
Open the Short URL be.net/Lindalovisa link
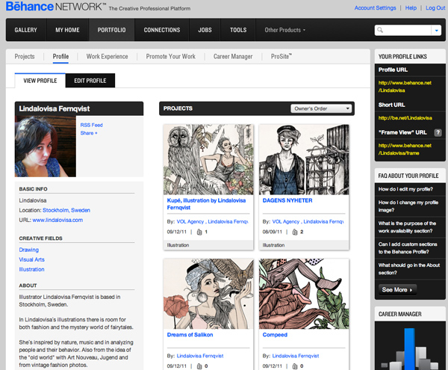405,118
